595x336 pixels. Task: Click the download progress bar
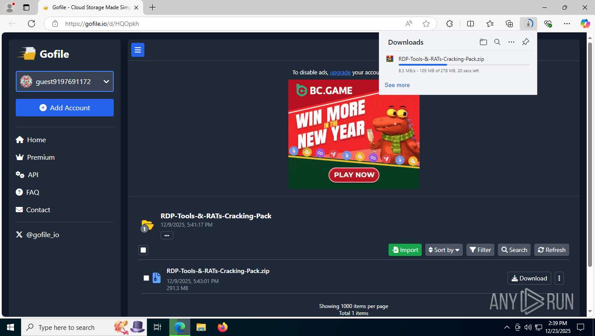pos(464,65)
